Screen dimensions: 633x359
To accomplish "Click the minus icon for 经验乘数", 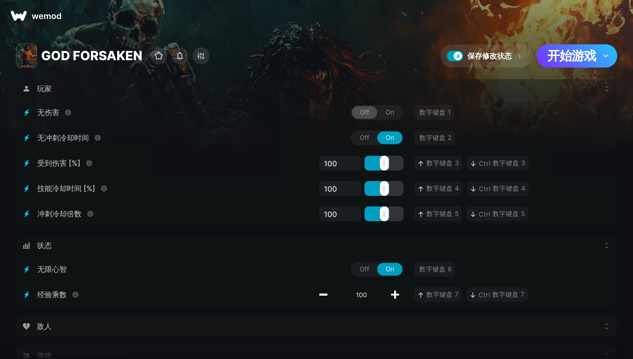I will pyautogui.click(x=323, y=295).
